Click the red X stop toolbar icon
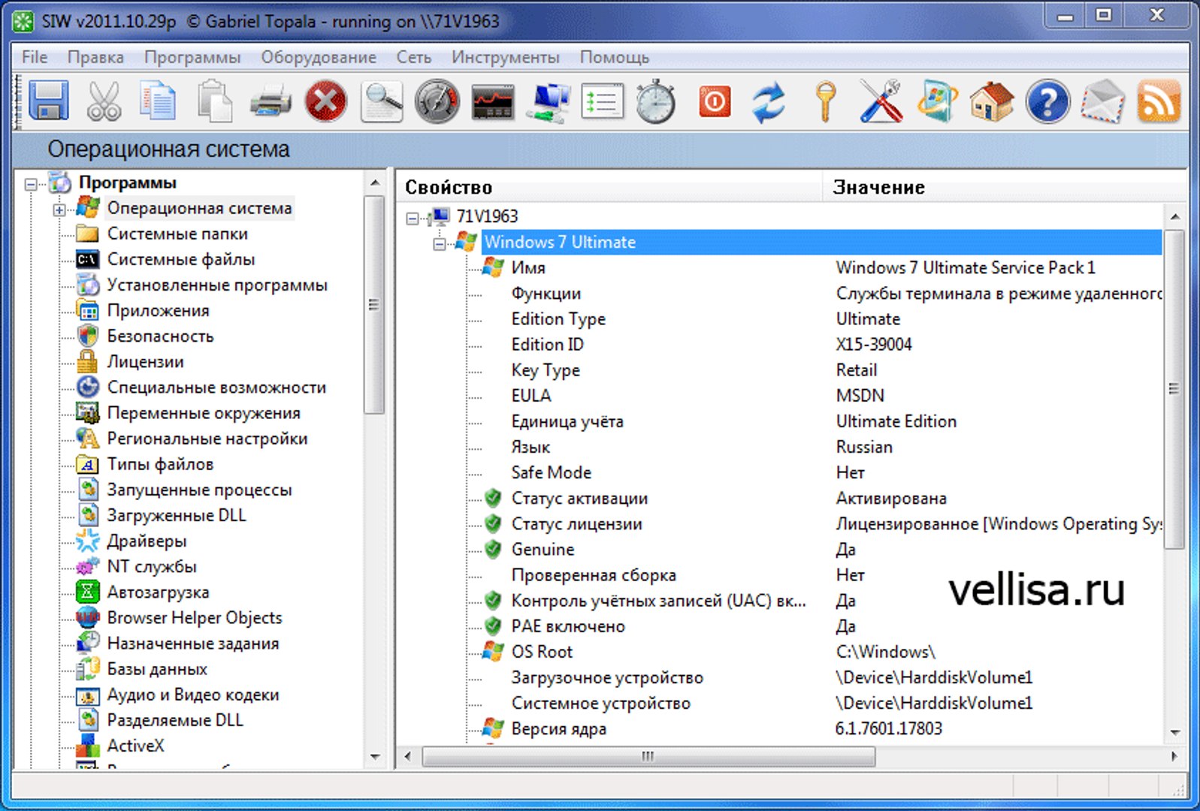The image size is (1200, 811). 326,101
